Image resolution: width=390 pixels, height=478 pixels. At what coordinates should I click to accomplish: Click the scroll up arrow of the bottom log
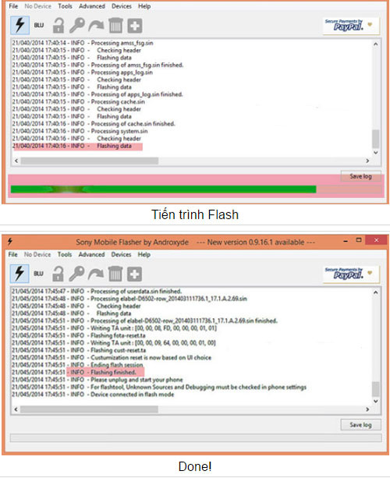coord(376,292)
